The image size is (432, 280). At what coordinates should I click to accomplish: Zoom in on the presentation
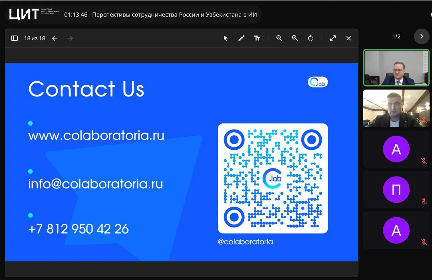(x=295, y=38)
